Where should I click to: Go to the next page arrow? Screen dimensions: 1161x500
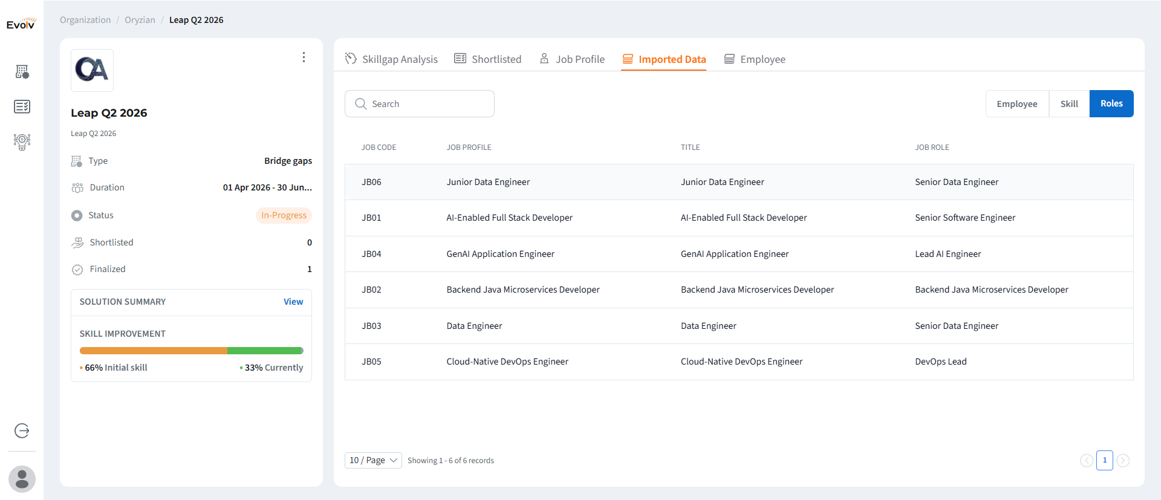point(1123,461)
